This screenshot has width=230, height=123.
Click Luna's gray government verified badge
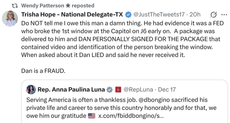(109, 90)
